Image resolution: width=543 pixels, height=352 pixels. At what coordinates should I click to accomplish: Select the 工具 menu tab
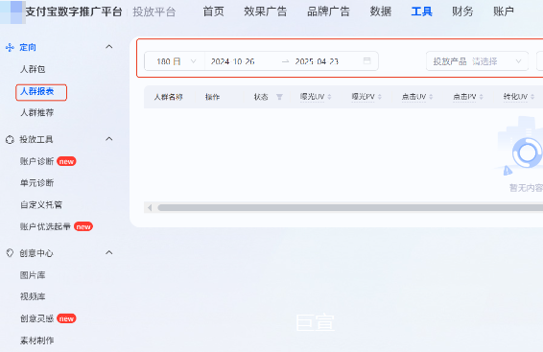point(422,12)
